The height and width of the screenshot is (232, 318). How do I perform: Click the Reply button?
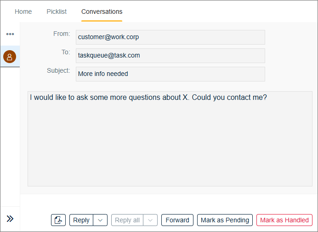click(x=81, y=220)
